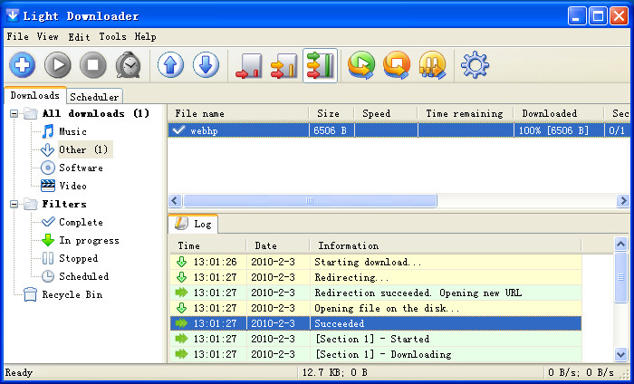The width and height of the screenshot is (634, 384).
Task: Click the clock icon beside Scheduled
Action: tap(48, 276)
